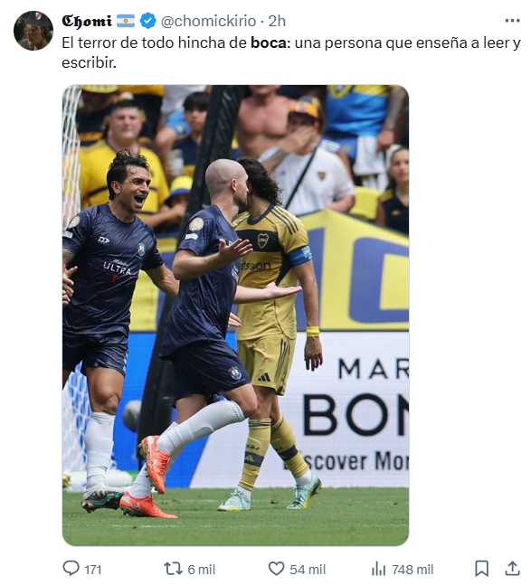Click the 2h timestamp
531x585 pixels.
(277, 22)
